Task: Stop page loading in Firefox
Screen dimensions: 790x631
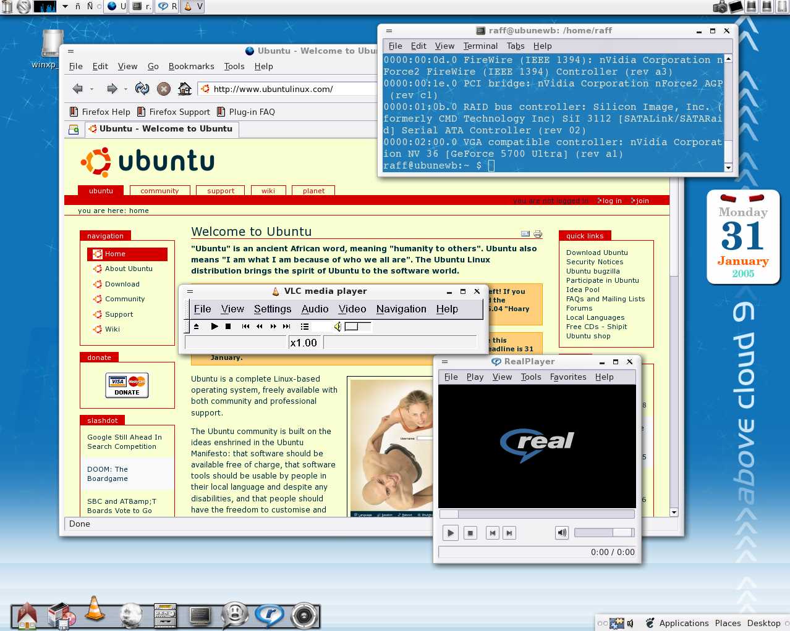Action: [164, 89]
